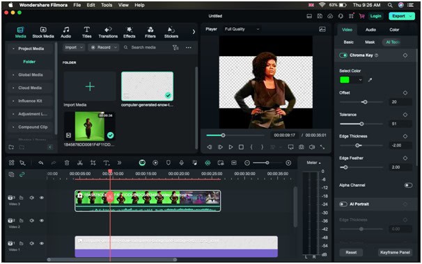Open the Audio library panel
This screenshot has height=264, width=422.
[65, 32]
